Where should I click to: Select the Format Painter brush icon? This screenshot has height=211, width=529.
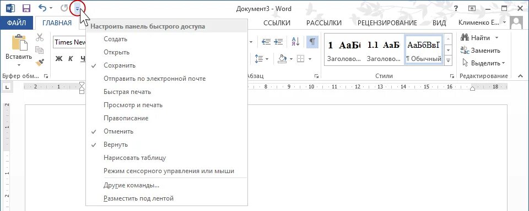pos(40,62)
